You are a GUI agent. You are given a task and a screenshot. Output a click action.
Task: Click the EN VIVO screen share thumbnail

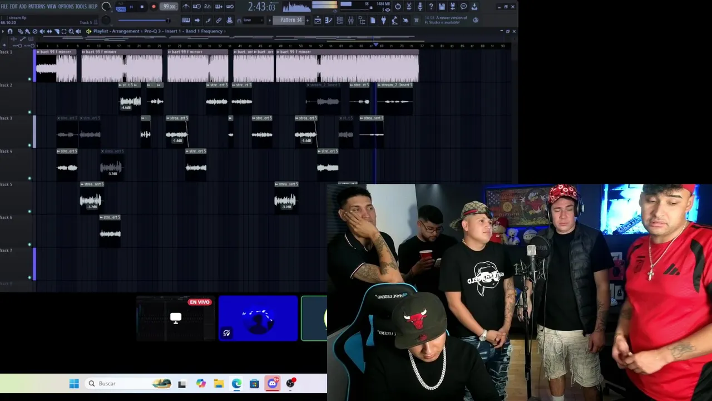(x=176, y=318)
